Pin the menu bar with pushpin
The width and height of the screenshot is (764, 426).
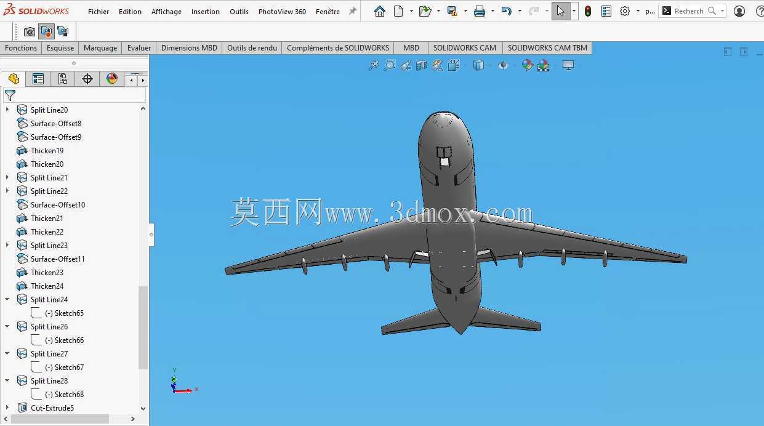pos(353,11)
